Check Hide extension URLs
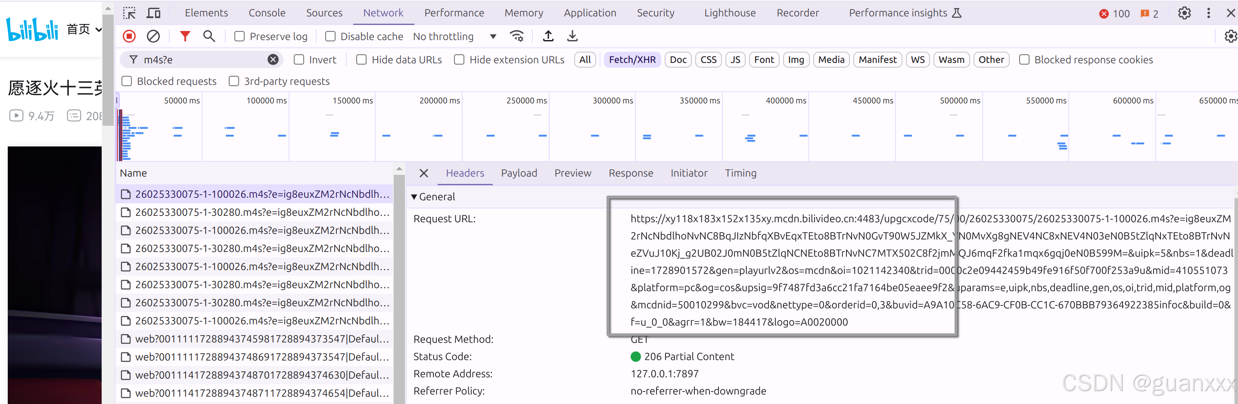The height and width of the screenshot is (404, 1238). (x=460, y=59)
